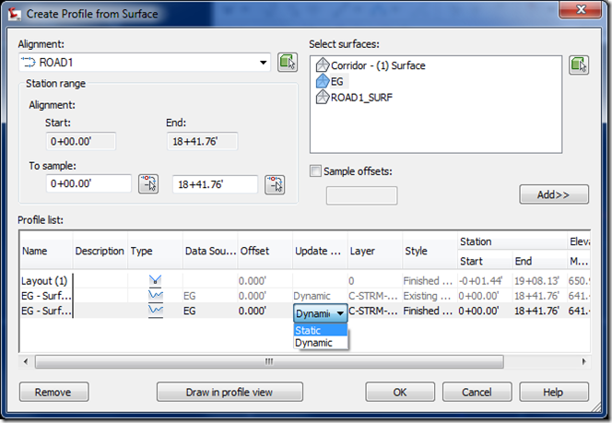Click the Station End column header
Screen dimensions: 612x423
[539, 261]
